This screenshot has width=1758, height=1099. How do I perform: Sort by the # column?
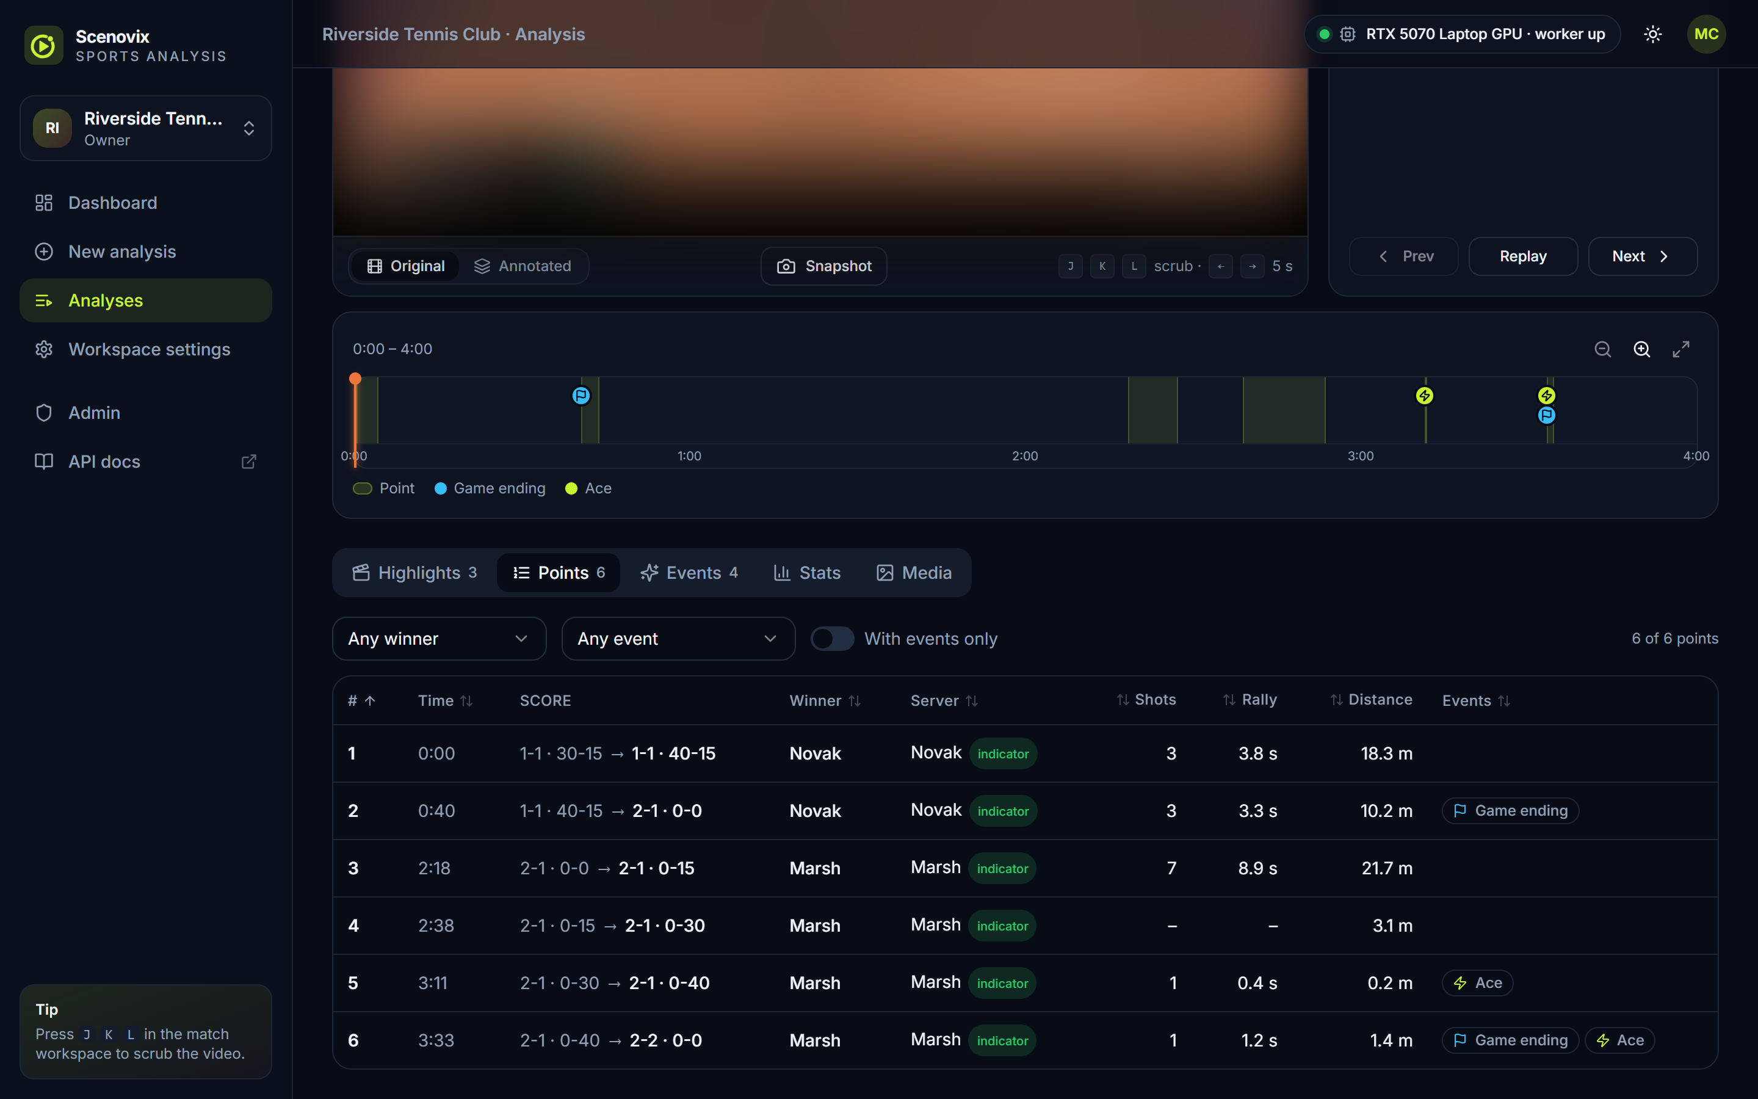(361, 701)
